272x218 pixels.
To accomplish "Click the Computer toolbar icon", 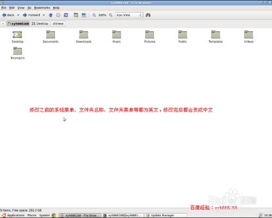I will pos(84,15).
